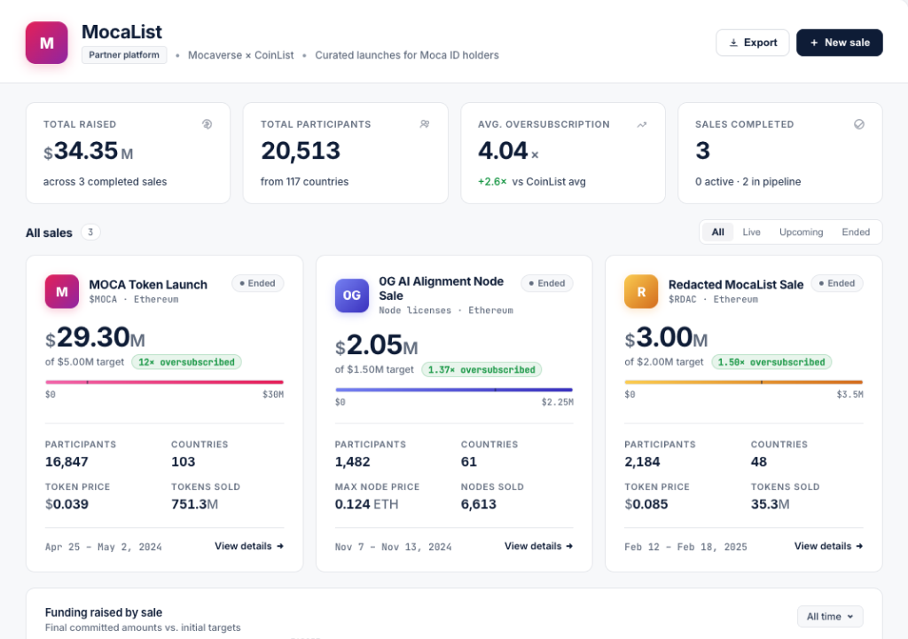View details of Redacted MocaList Sale
The image size is (908, 639).
[828, 546]
